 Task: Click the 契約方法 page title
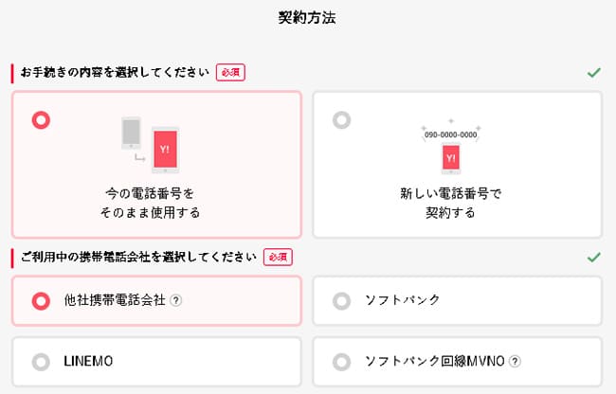pos(307,17)
